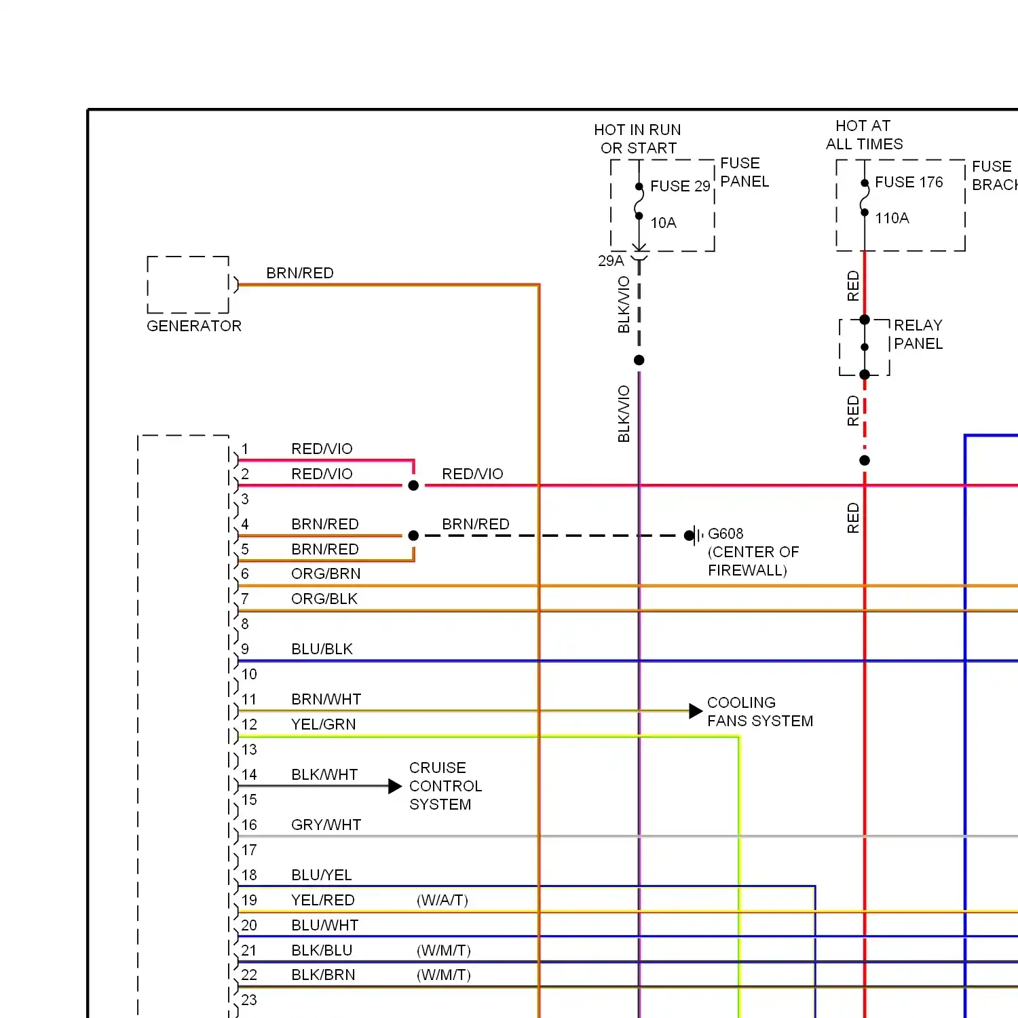Select the BLK/WHT label on pin 14

pos(324,774)
